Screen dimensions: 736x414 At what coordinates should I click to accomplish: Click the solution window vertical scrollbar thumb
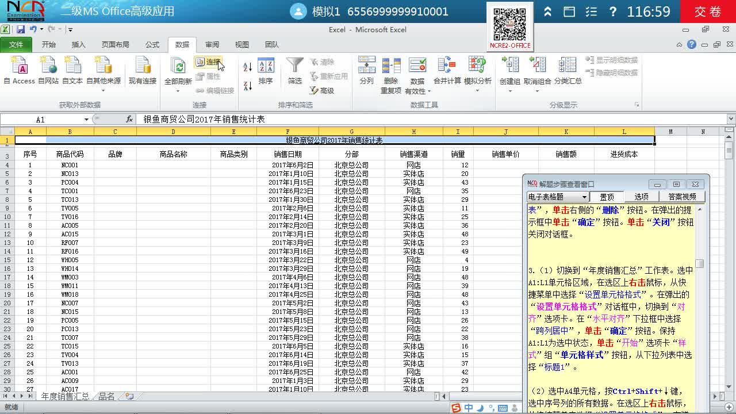pos(700,264)
